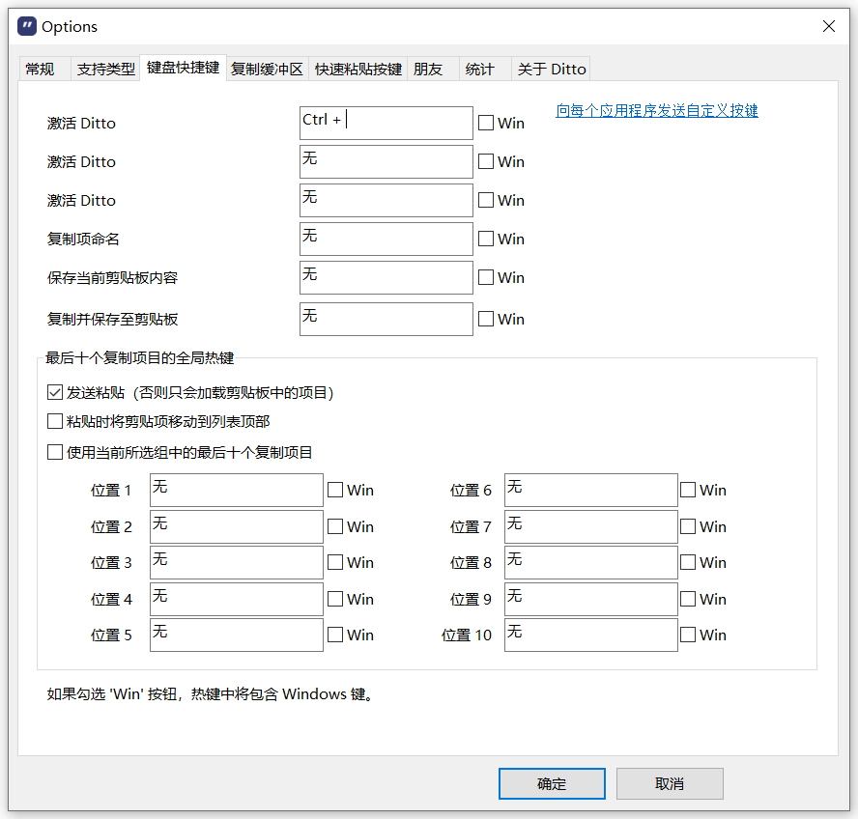Focus the 位置 9 hotkey field

click(591, 599)
